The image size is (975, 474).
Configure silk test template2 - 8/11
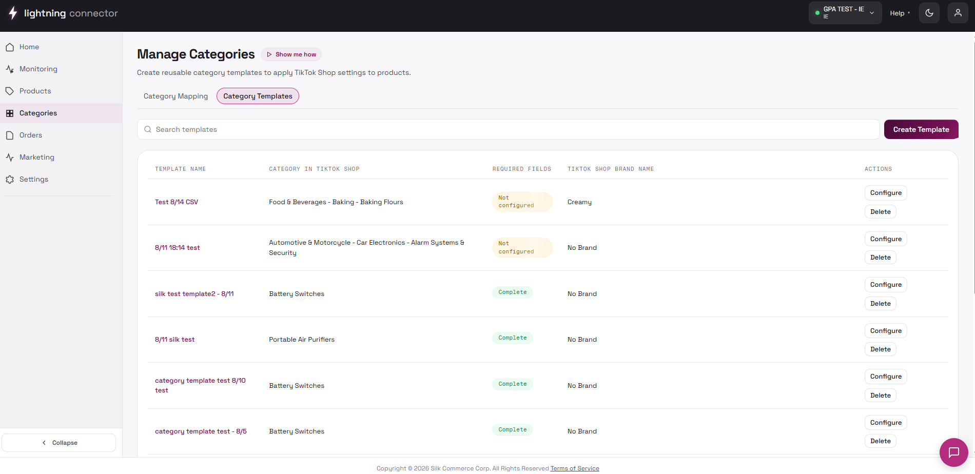pos(886,285)
